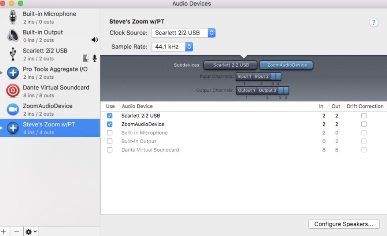The height and width of the screenshot is (236, 387).
Task: Select Input 2 channel block
Action: 261,77
